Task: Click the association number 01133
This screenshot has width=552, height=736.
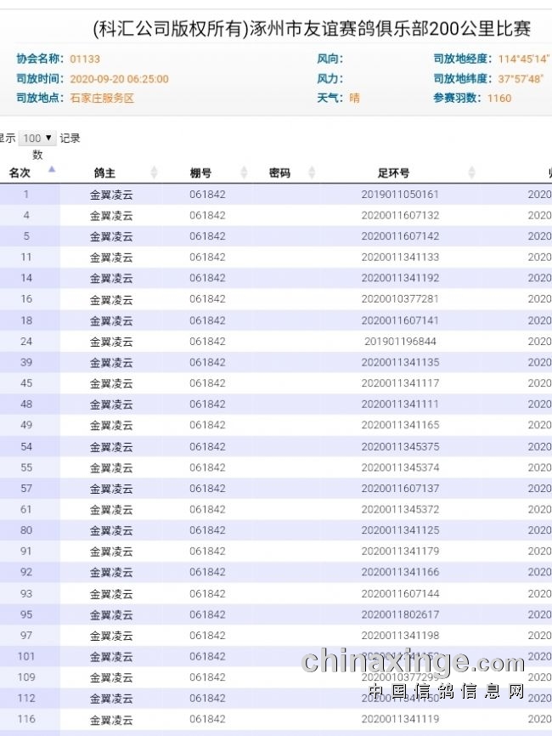Action: click(85, 59)
